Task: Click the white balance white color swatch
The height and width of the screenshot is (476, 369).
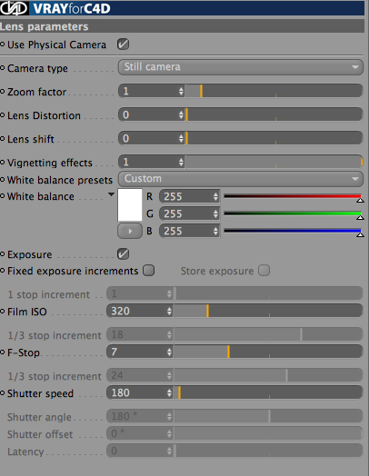Action: pos(130,205)
